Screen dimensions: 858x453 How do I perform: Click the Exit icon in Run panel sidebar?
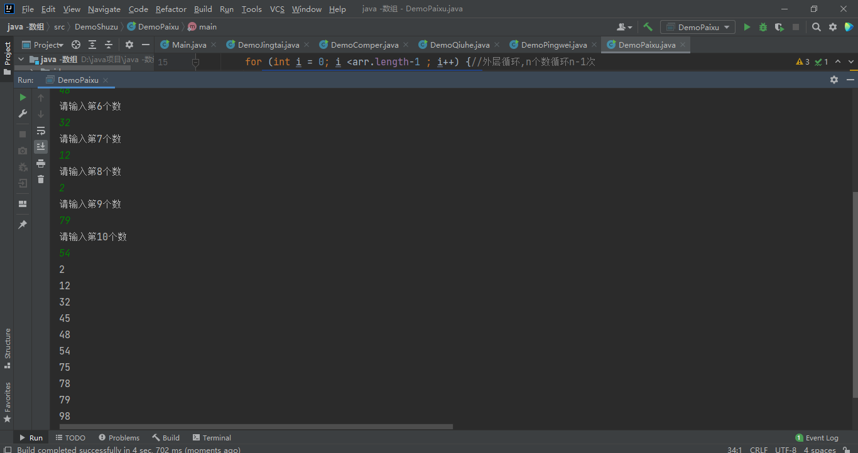pyautogui.click(x=23, y=183)
